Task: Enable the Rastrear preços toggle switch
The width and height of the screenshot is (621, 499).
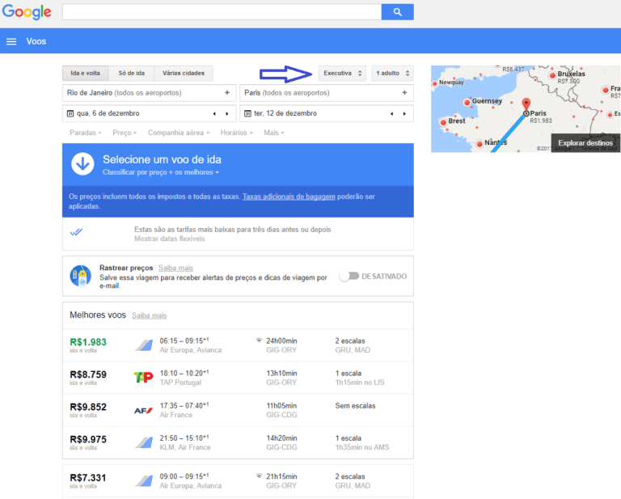Action: [348, 276]
